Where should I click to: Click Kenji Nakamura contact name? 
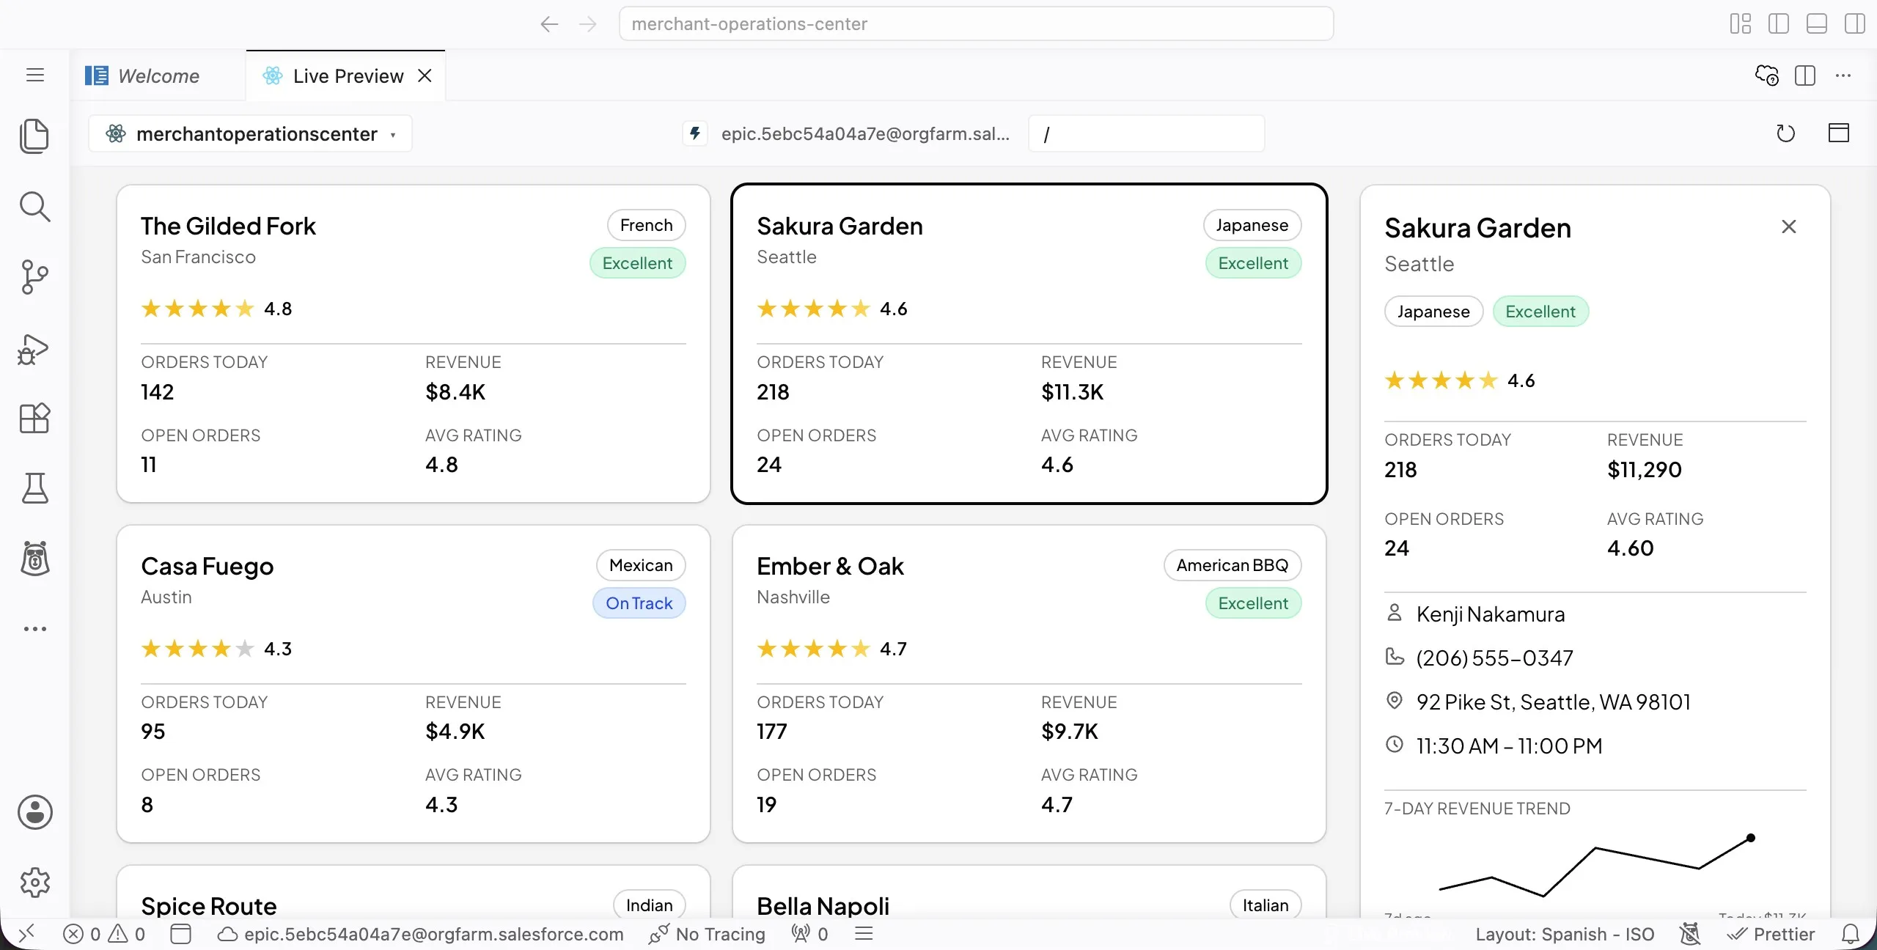(x=1491, y=614)
